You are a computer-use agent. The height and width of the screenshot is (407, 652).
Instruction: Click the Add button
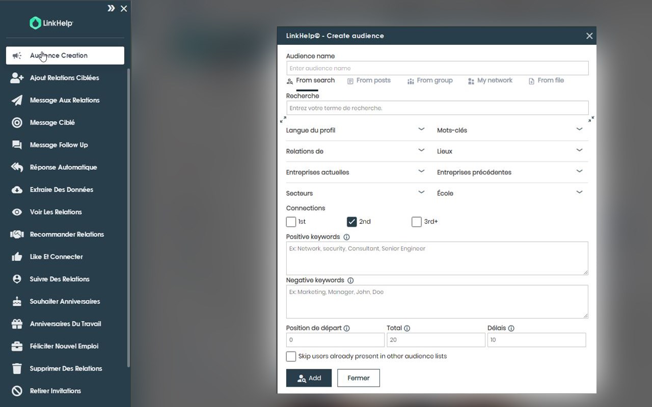click(309, 378)
